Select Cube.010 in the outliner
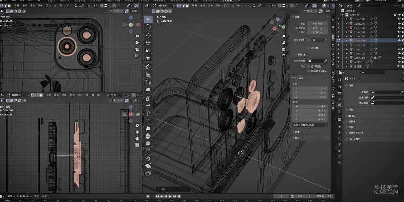This screenshot has width=404, height=202. (360, 49)
